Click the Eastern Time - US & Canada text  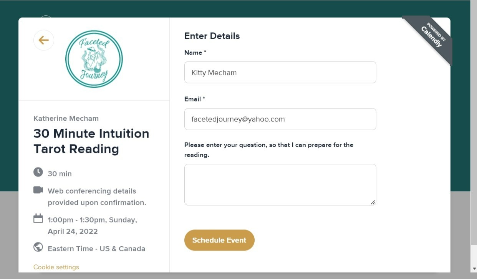pyautogui.click(x=96, y=249)
